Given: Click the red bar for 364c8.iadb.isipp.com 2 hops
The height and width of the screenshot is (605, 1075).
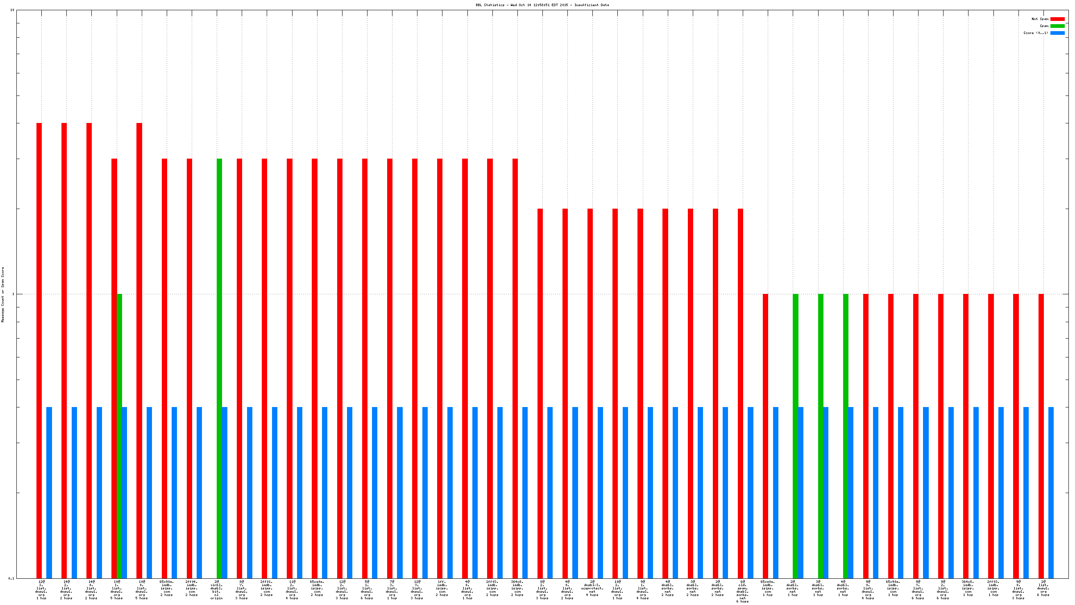Looking at the screenshot, I should (x=515, y=367).
